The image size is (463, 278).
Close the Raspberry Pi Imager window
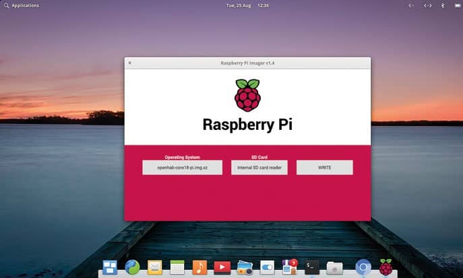click(x=130, y=63)
